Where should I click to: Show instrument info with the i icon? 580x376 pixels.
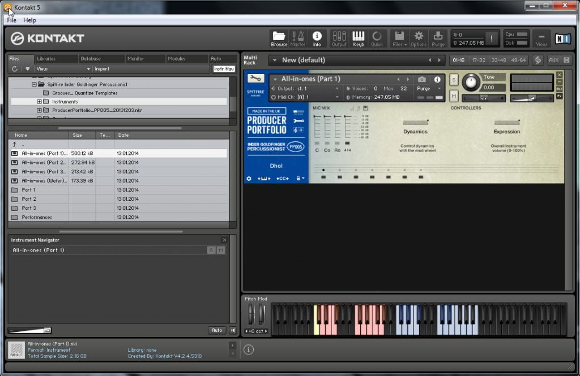coord(437,79)
